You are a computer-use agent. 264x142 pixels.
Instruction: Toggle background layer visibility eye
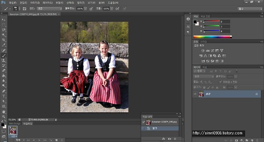click(x=195, y=94)
